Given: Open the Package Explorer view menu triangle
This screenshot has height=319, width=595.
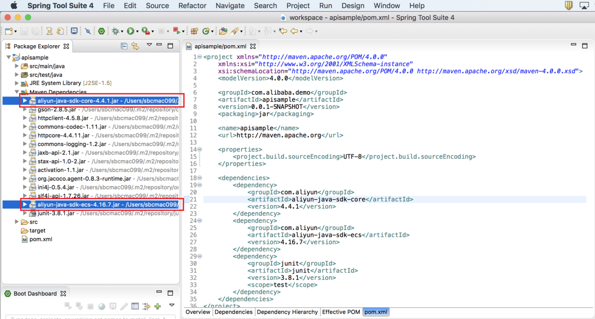Looking at the screenshot, I should tap(149, 46).
